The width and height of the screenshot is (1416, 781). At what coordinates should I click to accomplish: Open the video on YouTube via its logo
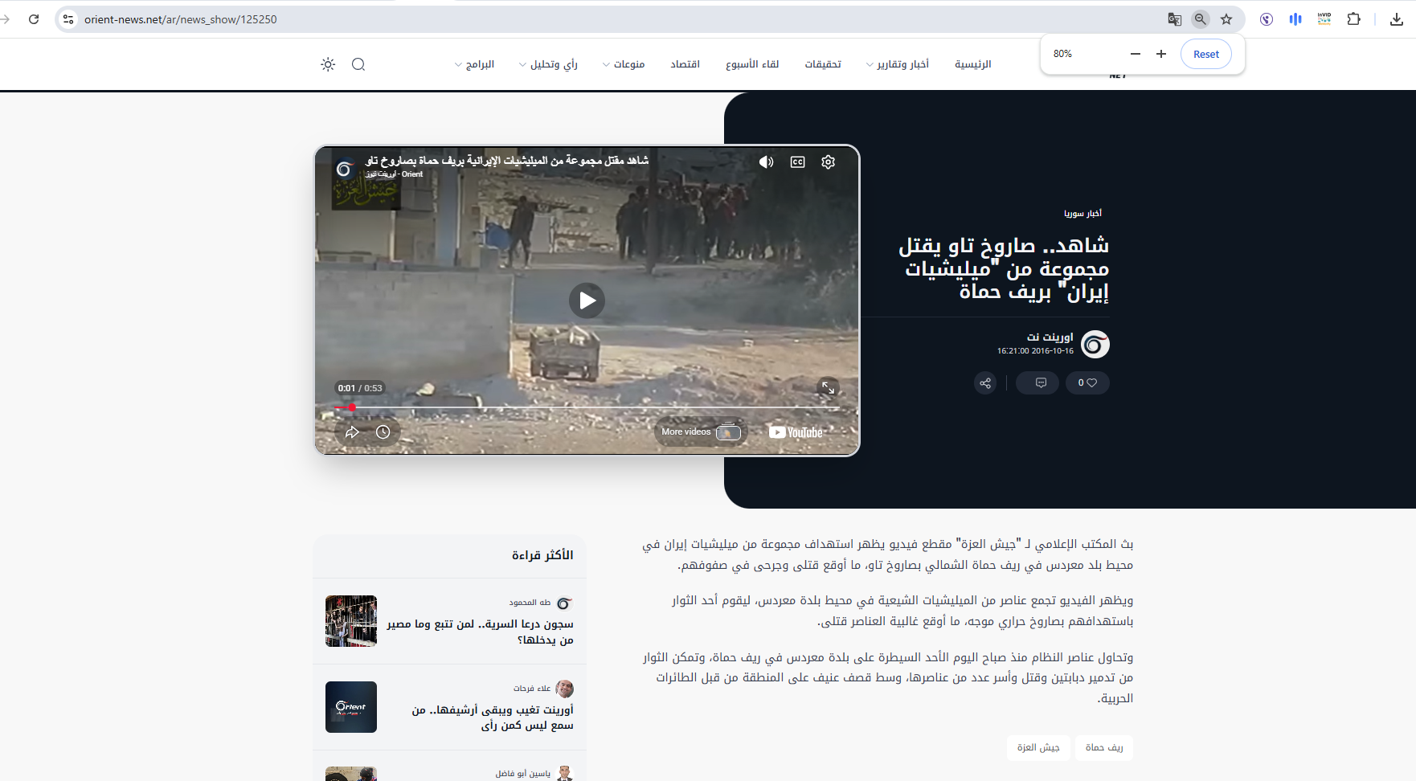click(x=795, y=431)
